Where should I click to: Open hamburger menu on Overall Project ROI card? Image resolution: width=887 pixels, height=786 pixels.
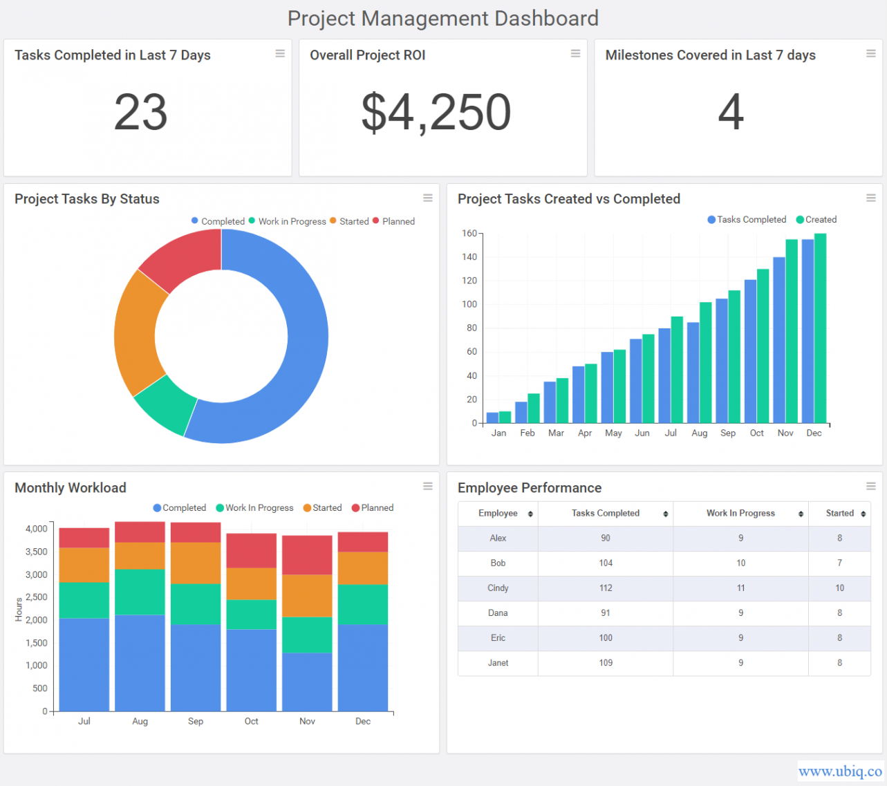(x=575, y=54)
